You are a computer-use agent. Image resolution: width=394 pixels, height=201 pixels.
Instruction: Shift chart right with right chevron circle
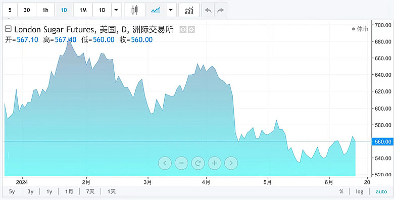coord(231,163)
